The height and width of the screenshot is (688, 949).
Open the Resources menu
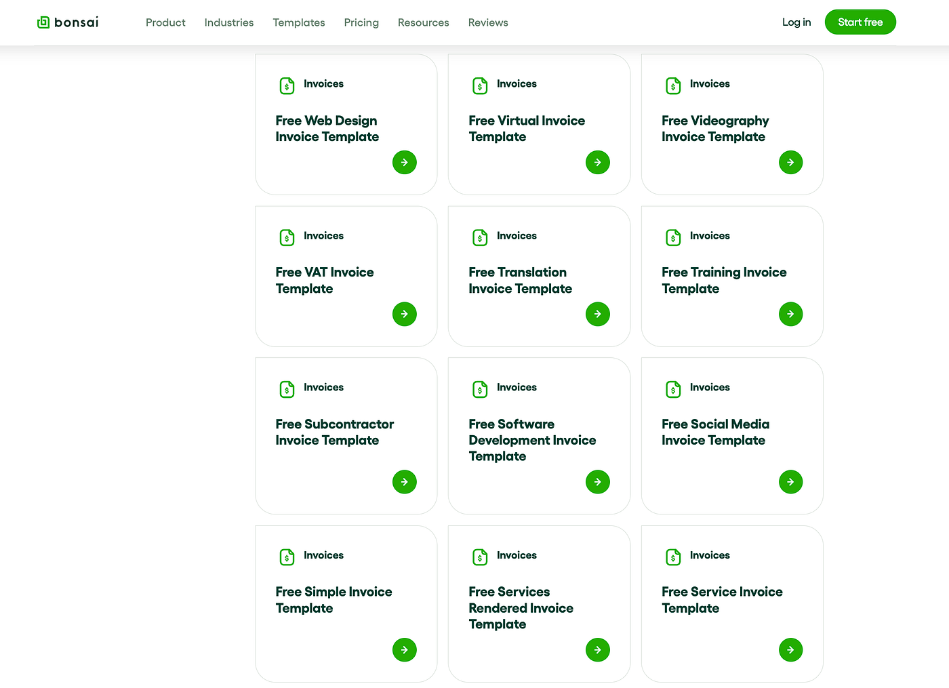tap(424, 22)
